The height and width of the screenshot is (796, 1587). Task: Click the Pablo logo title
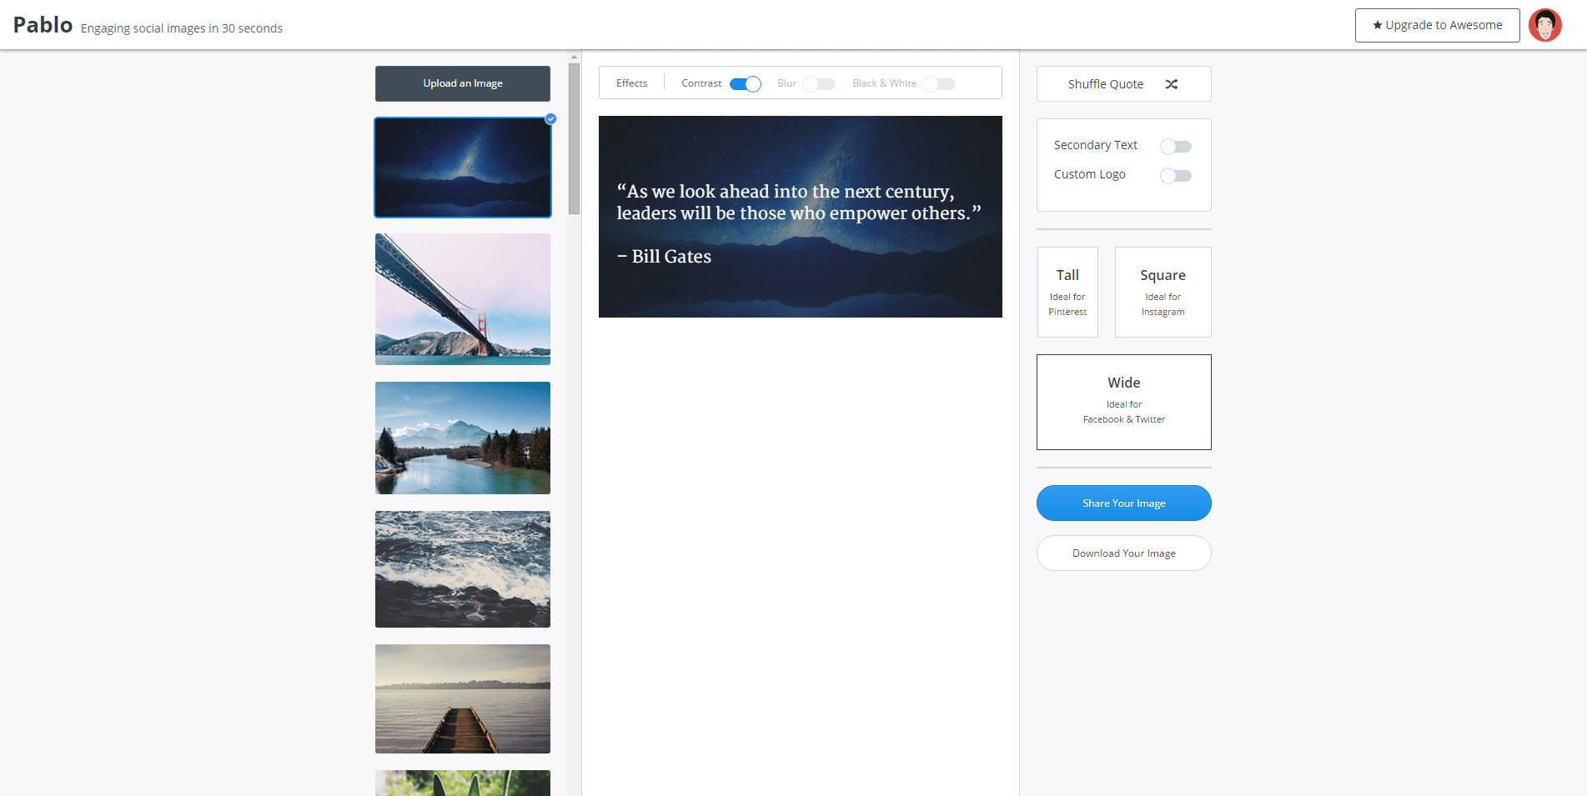[43, 25]
